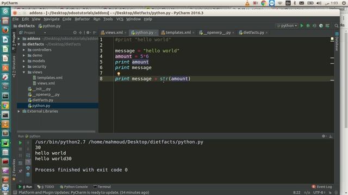Open the Project view selector dropdown
348x195 pixels.
[33, 32]
